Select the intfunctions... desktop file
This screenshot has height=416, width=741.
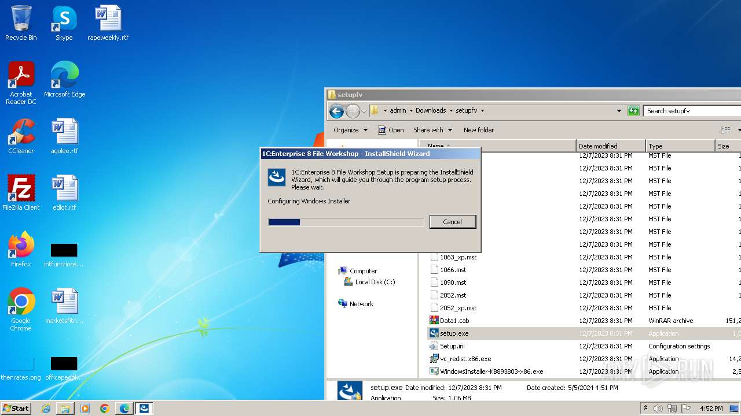(64, 254)
